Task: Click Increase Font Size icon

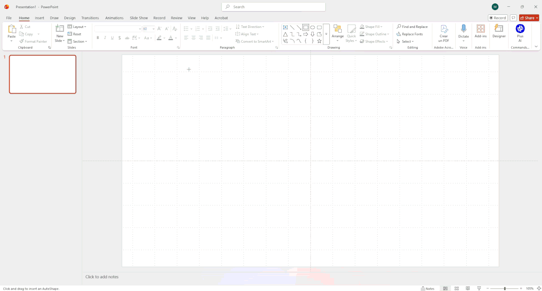Action: 159,29
